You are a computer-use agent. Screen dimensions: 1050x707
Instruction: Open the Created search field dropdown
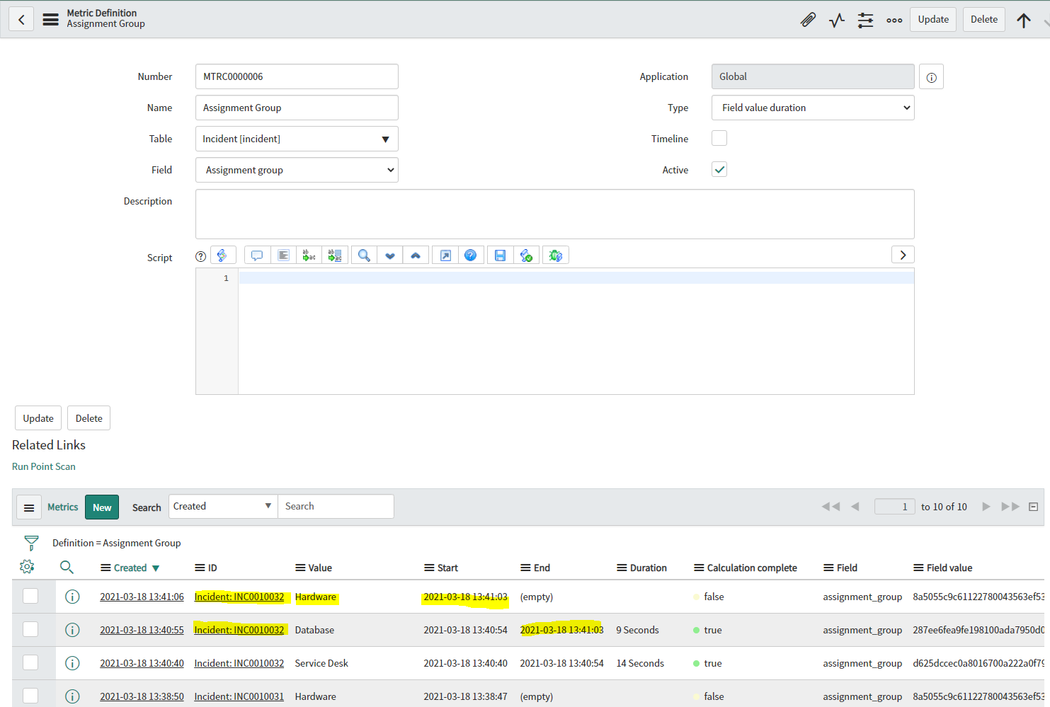223,507
